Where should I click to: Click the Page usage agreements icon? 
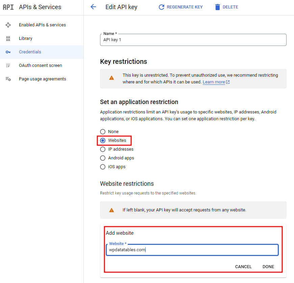click(x=8, y=79)
